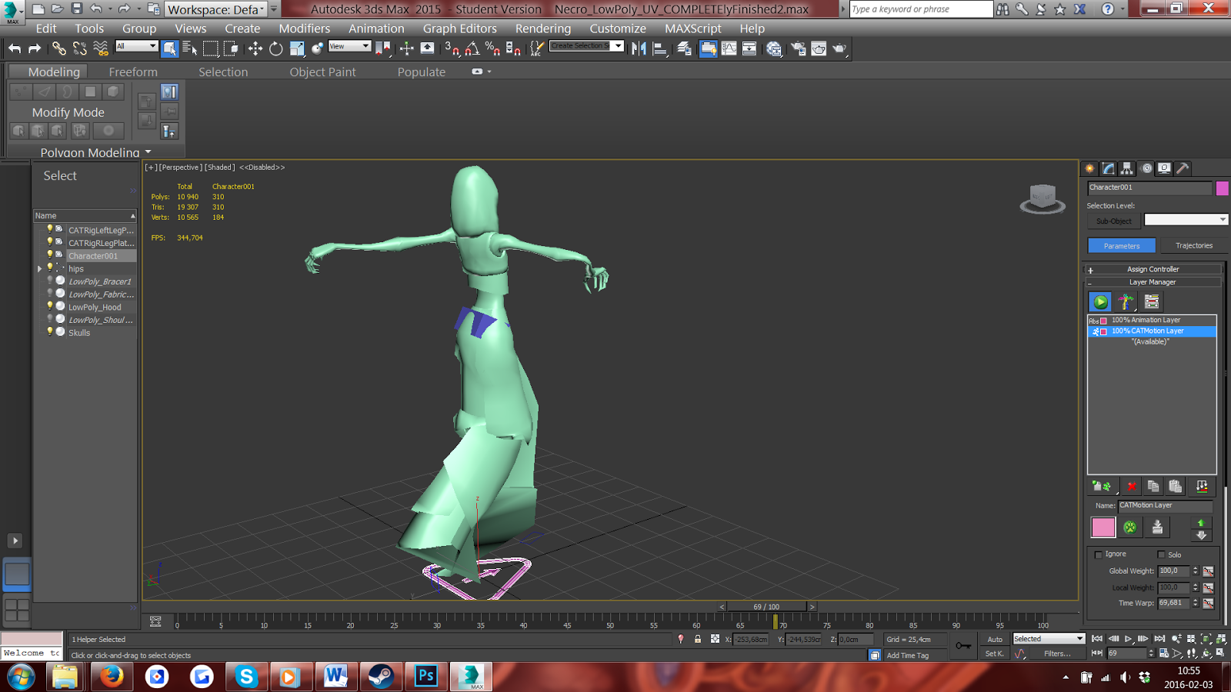Viewport: 1231px width, 692px height.
Task: Select the Move transform tool
Action: 255,48
